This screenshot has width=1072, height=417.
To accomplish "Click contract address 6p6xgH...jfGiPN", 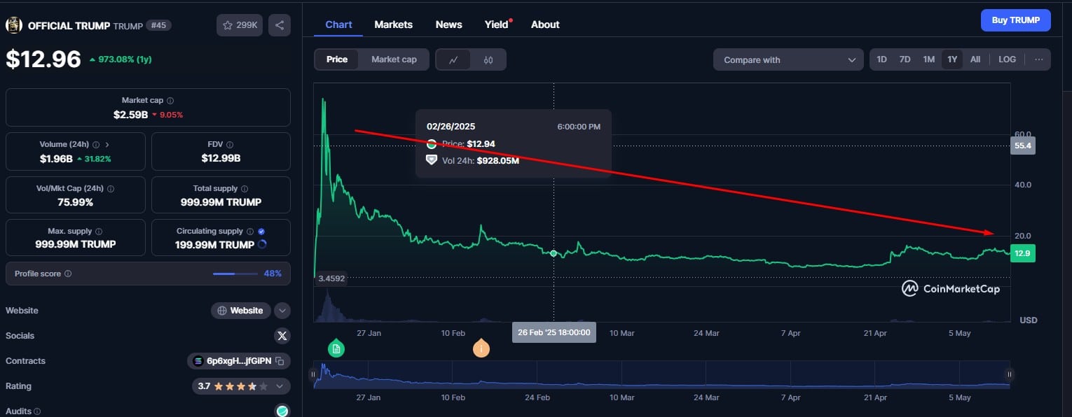I will pyautogui.click(x=238, y=361).
